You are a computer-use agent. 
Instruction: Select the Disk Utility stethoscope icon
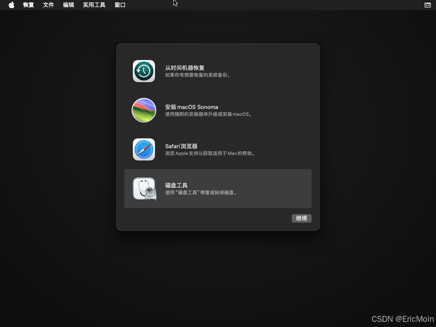(x=145, y=189)
